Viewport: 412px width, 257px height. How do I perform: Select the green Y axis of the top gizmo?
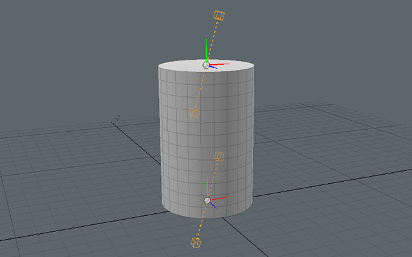[x=206, y=50]
